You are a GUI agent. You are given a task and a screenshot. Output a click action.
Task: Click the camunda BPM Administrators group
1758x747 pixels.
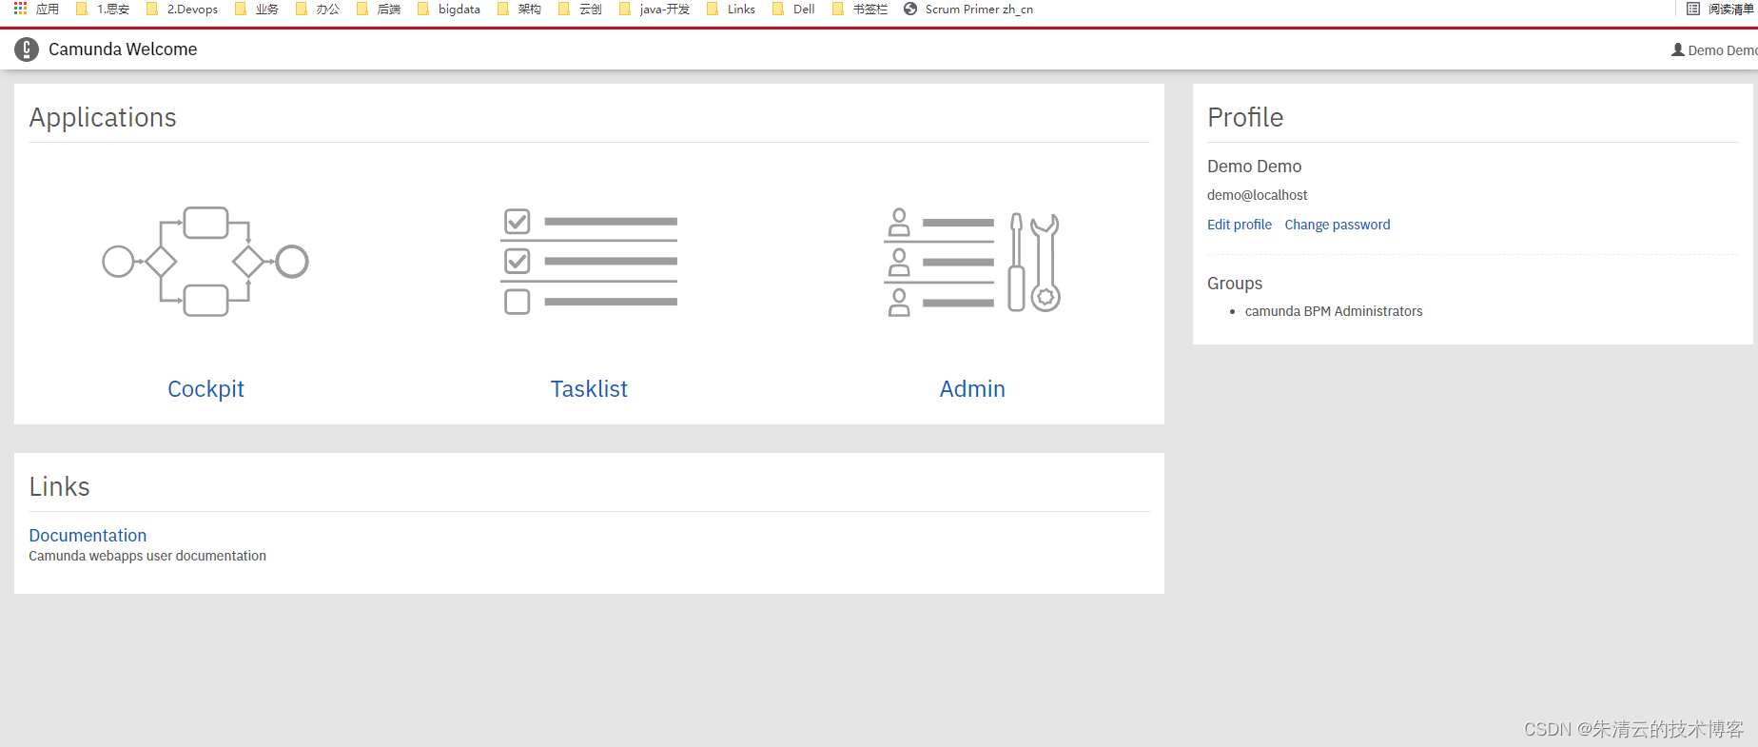pos(1334,311)
